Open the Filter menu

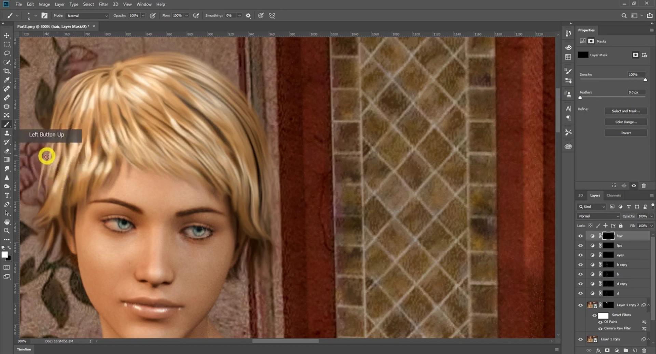103,4
